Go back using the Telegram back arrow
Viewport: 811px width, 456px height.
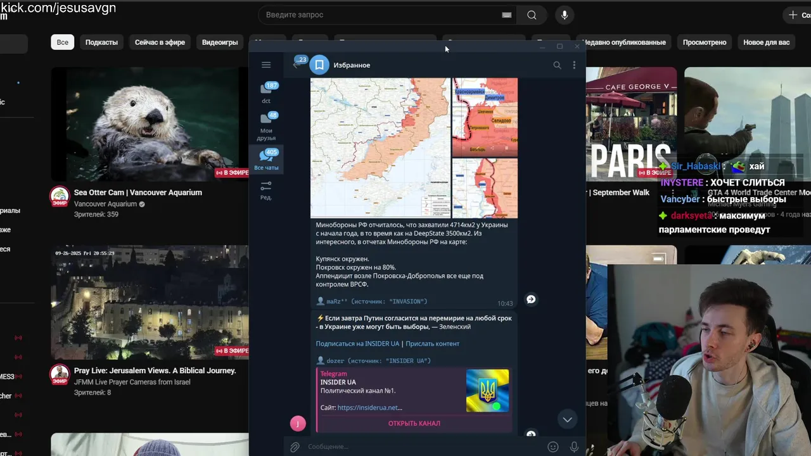tap(296, 64)
